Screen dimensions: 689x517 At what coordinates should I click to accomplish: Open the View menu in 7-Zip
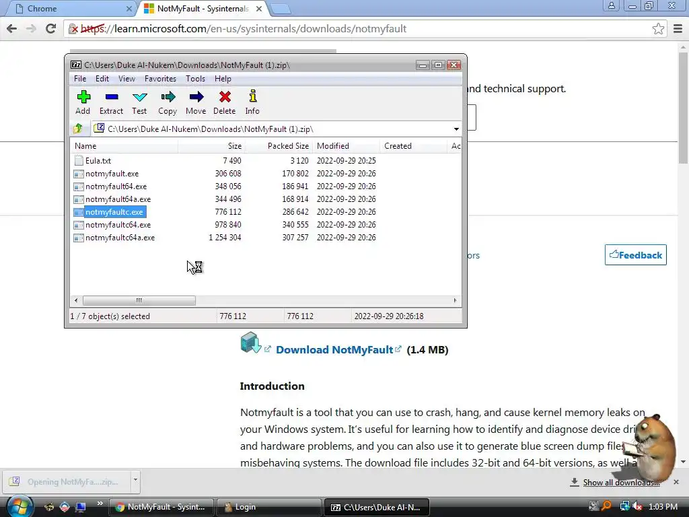pos(126,79)
